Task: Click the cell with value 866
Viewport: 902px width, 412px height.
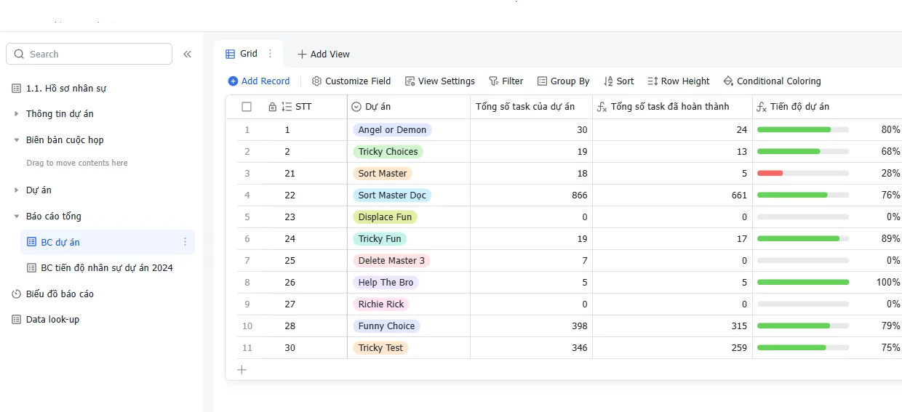Action: click(531, 195)
